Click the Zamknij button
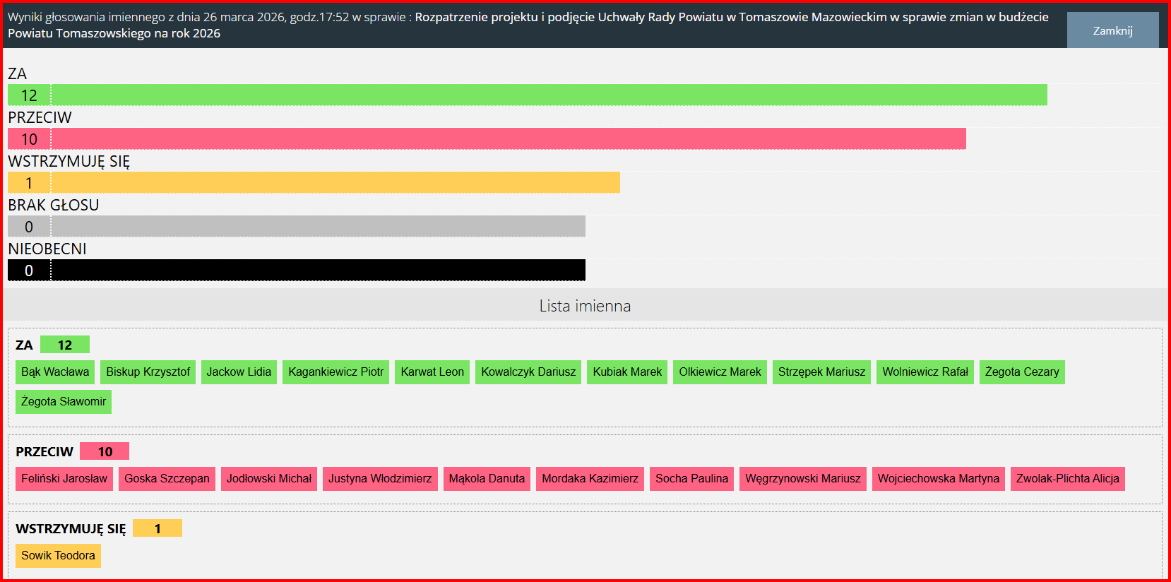This screenshot has width=1171, height=582. click(1112, 30)
